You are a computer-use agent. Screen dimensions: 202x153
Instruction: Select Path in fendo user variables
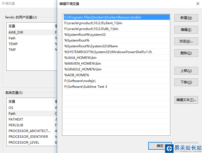pyautogui.click(x=32, y=38)
